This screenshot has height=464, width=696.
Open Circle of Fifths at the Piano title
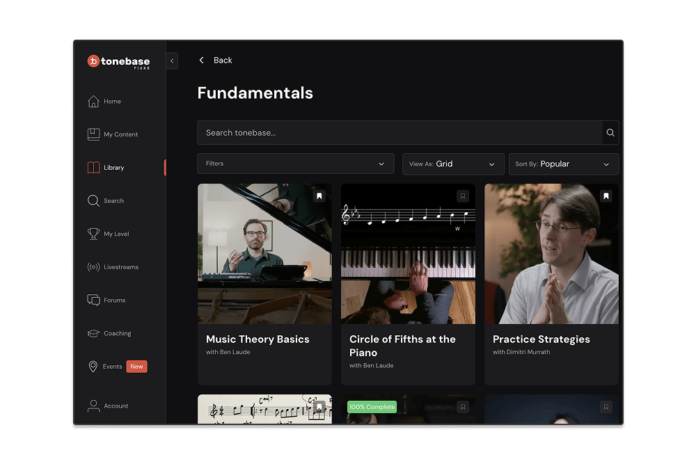click(402, 346)
